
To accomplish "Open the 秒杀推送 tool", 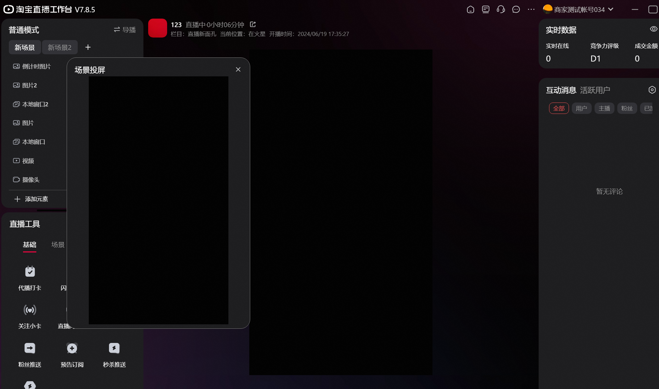I will click(x=114, y=355).
